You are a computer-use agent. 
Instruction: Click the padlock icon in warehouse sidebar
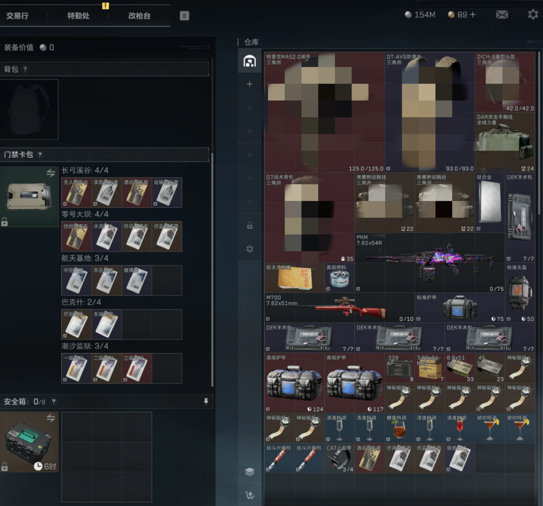point(249,226)
